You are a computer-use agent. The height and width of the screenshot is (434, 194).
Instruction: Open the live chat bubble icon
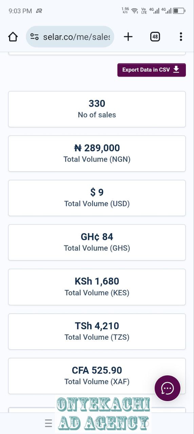click(168, 388)
